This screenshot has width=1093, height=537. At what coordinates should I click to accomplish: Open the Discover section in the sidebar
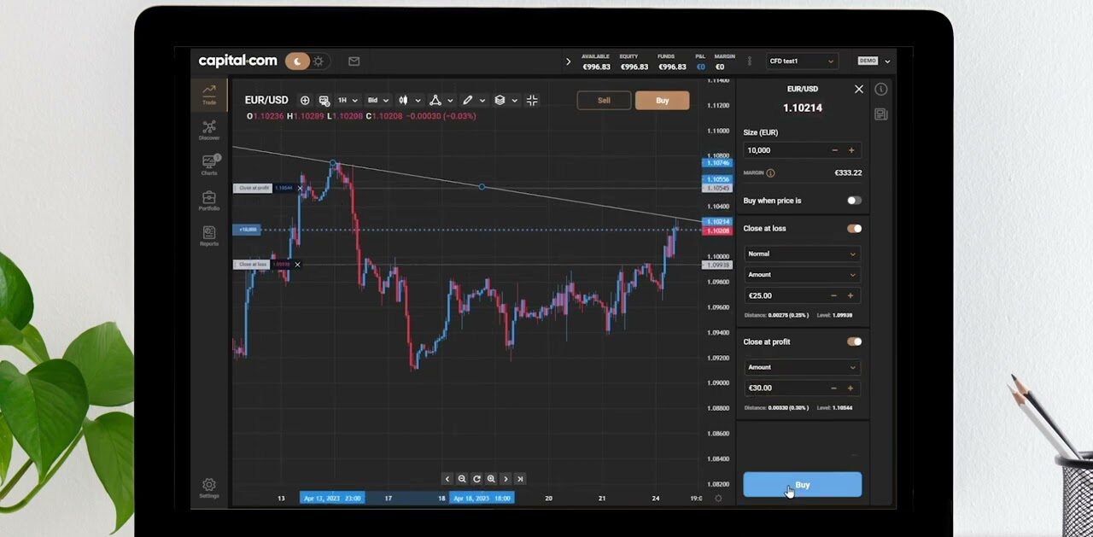[x=209, y=130]
